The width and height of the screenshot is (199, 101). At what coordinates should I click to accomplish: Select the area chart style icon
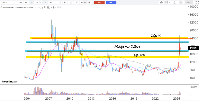[51, 2]
